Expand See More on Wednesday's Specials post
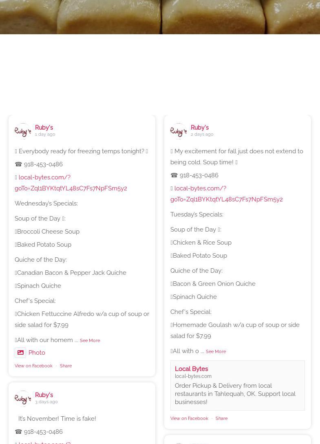The width and height of the screenshot is (320, 444). click(x=90, y=340)
